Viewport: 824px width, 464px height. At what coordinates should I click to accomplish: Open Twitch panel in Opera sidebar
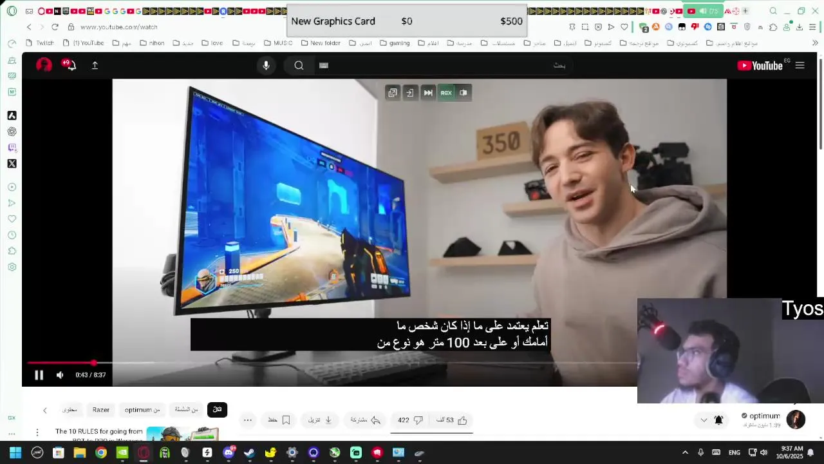12,148
